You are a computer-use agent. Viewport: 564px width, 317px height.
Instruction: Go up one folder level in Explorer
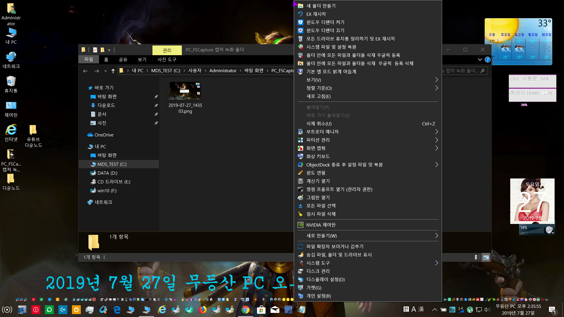click(113, 71)
